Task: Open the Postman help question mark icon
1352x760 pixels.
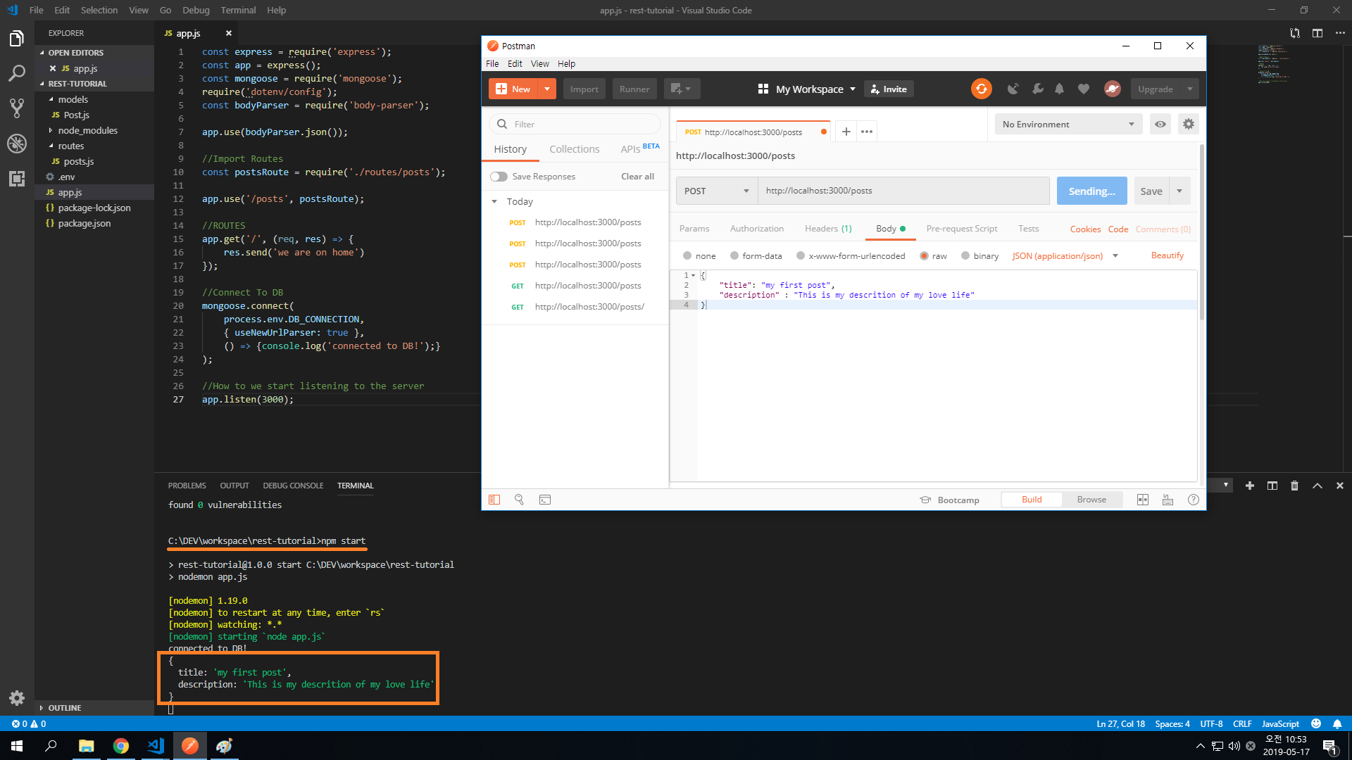Action: click(x=1194, y=500)
